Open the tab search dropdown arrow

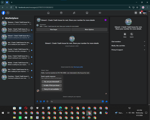coord(2,2)
